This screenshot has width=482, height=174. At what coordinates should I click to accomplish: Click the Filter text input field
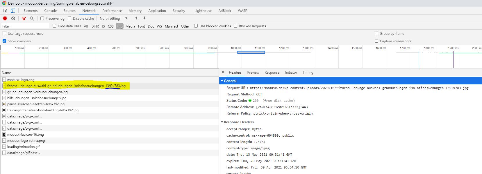point(25,26)
